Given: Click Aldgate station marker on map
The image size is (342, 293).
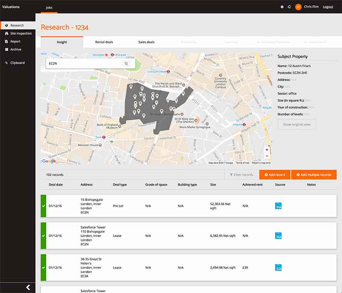Looking at the screenshot, I should (244, 125).
